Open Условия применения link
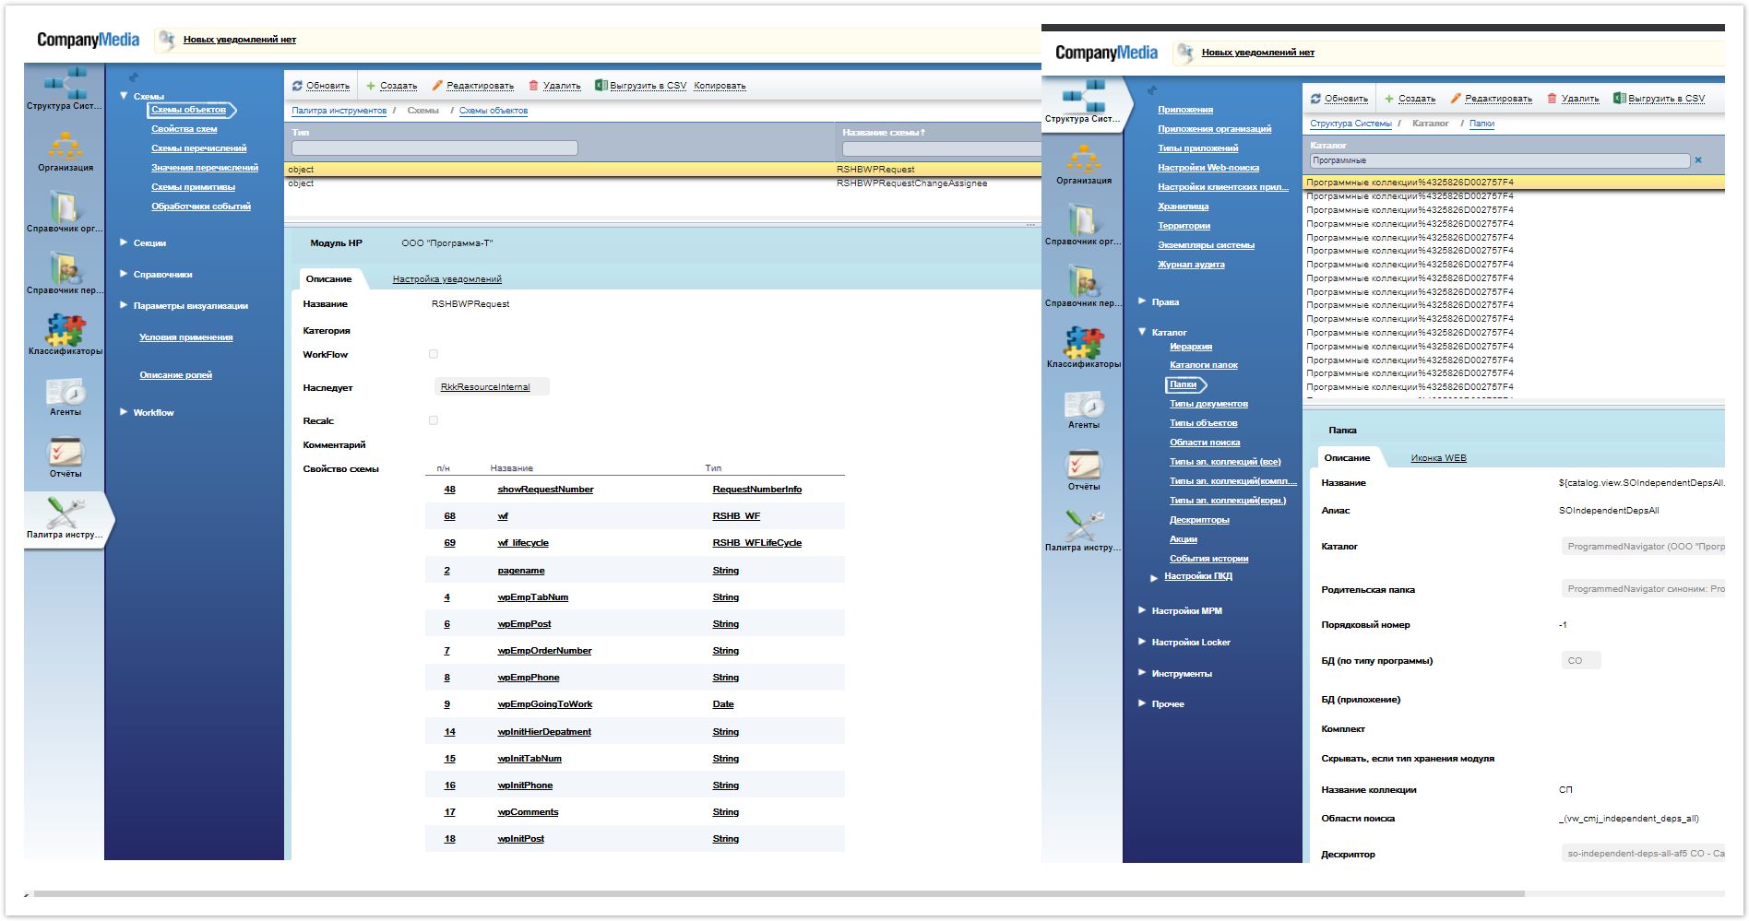The width and height of the screenshot is (1749, 921). 186,337
